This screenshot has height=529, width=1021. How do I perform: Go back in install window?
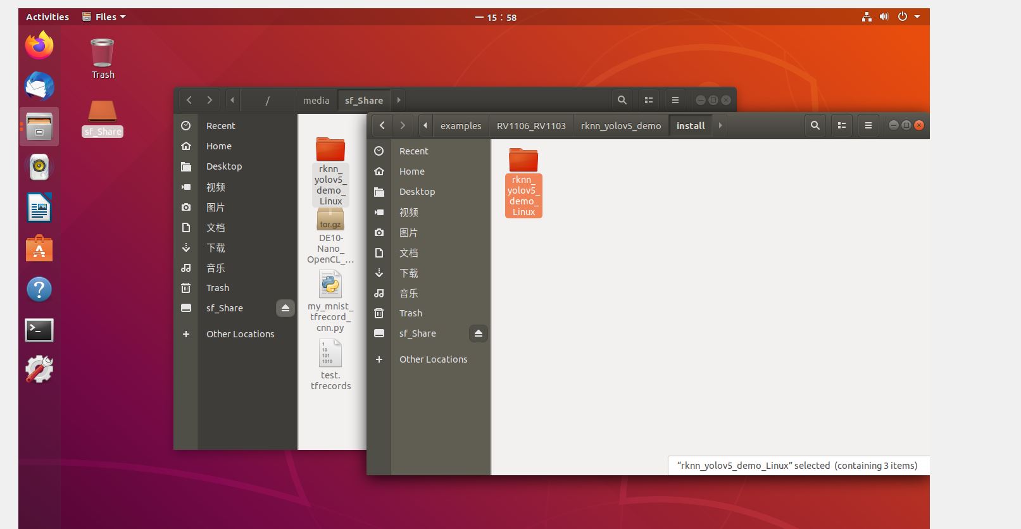[382, 125]
